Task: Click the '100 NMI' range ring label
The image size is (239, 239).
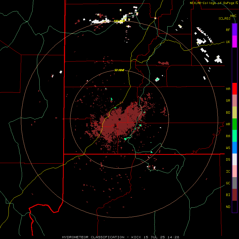Action: coord(119,21)
